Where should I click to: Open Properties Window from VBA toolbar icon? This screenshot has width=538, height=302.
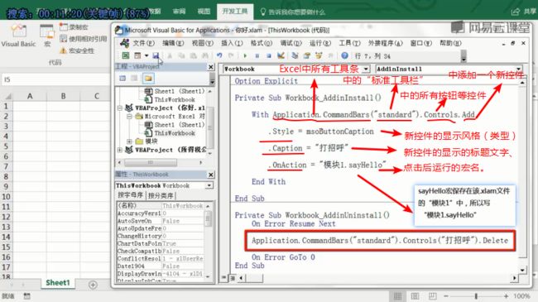(x=307, y=55)
